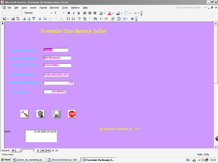Image resolution: width=218 pixels, height=163 pixels.
Task: Run the Spelling check icon
Action: coord(34,18)
